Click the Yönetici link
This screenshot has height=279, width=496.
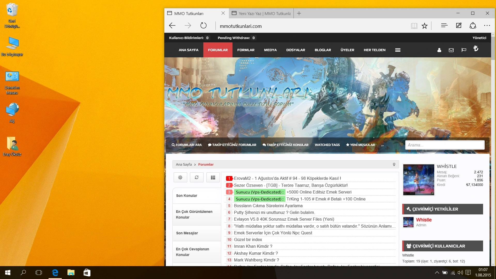click(x=479, y=38)
